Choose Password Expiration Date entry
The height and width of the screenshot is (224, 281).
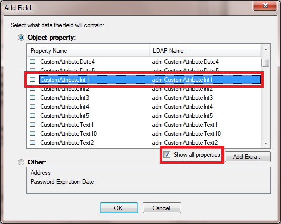62,182
